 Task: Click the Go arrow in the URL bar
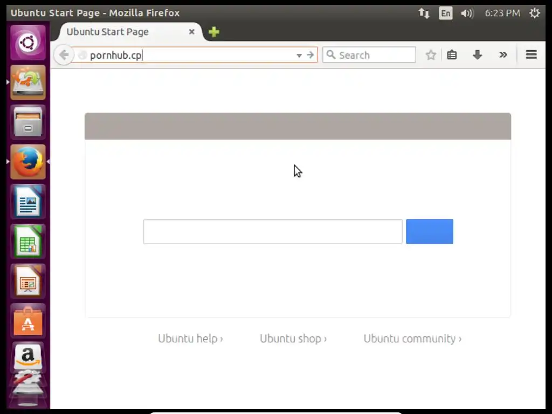pos(310,55)
